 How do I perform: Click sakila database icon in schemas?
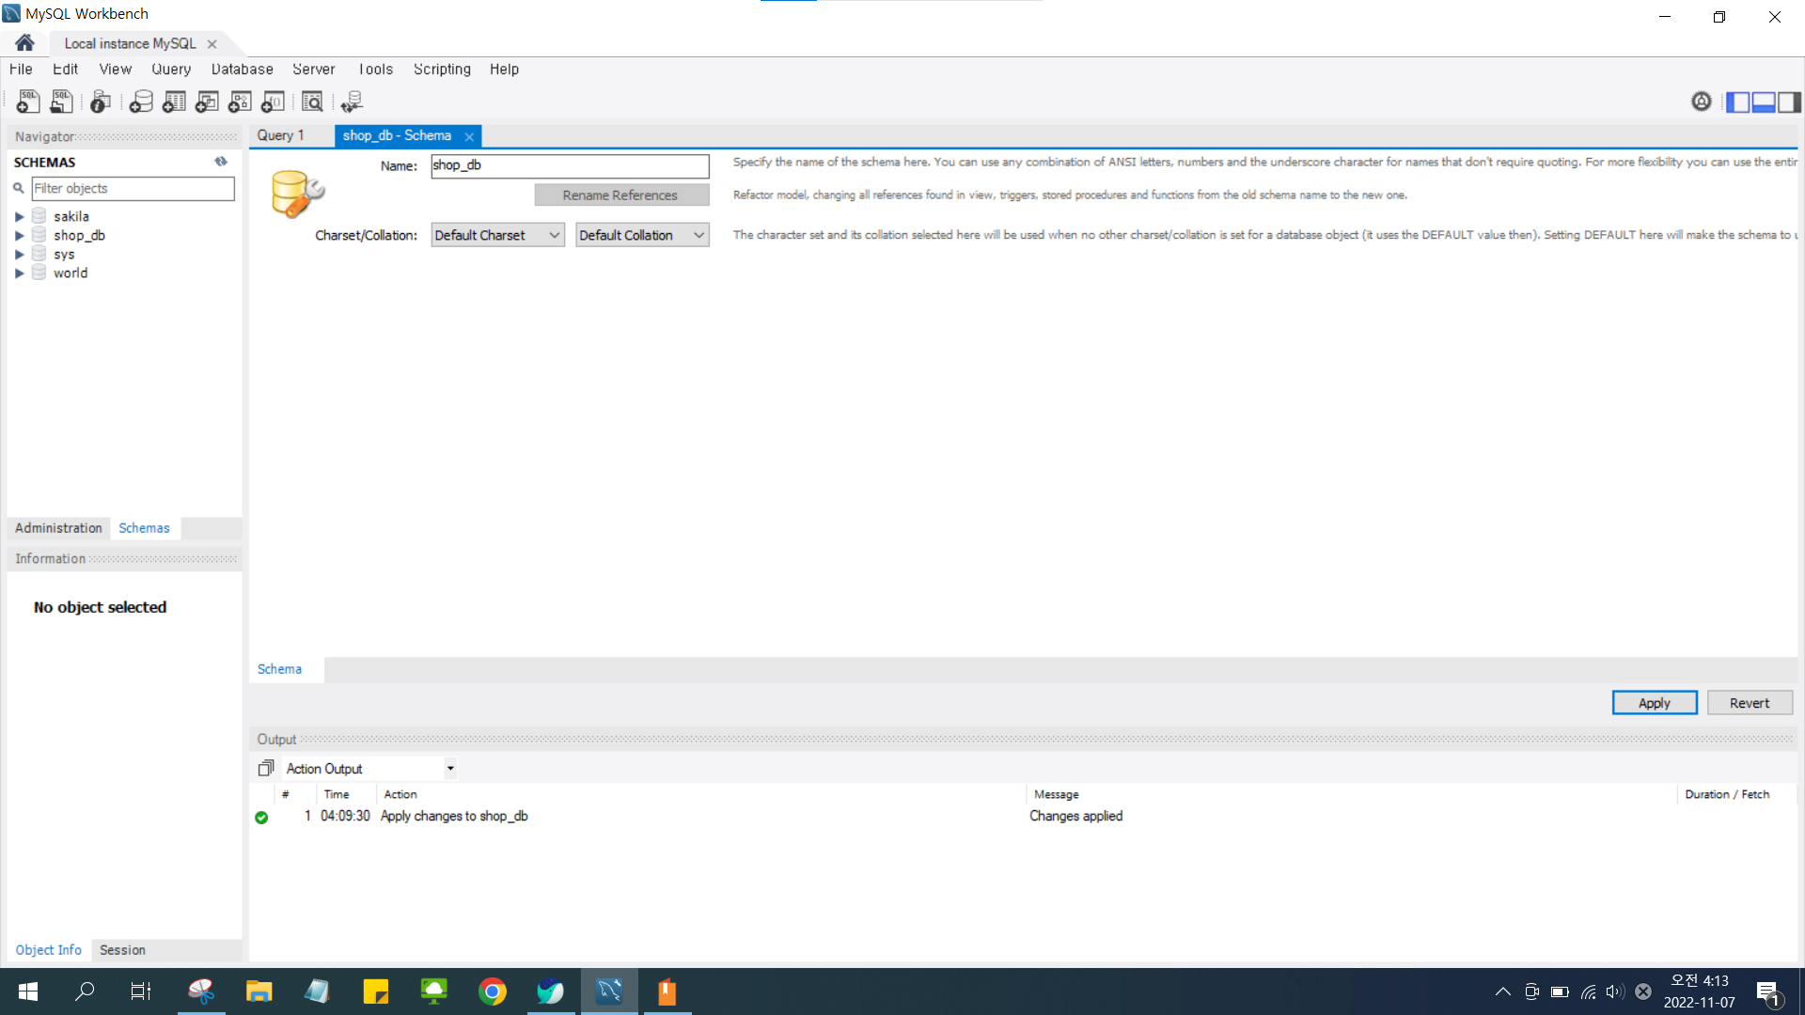point(39,216)
